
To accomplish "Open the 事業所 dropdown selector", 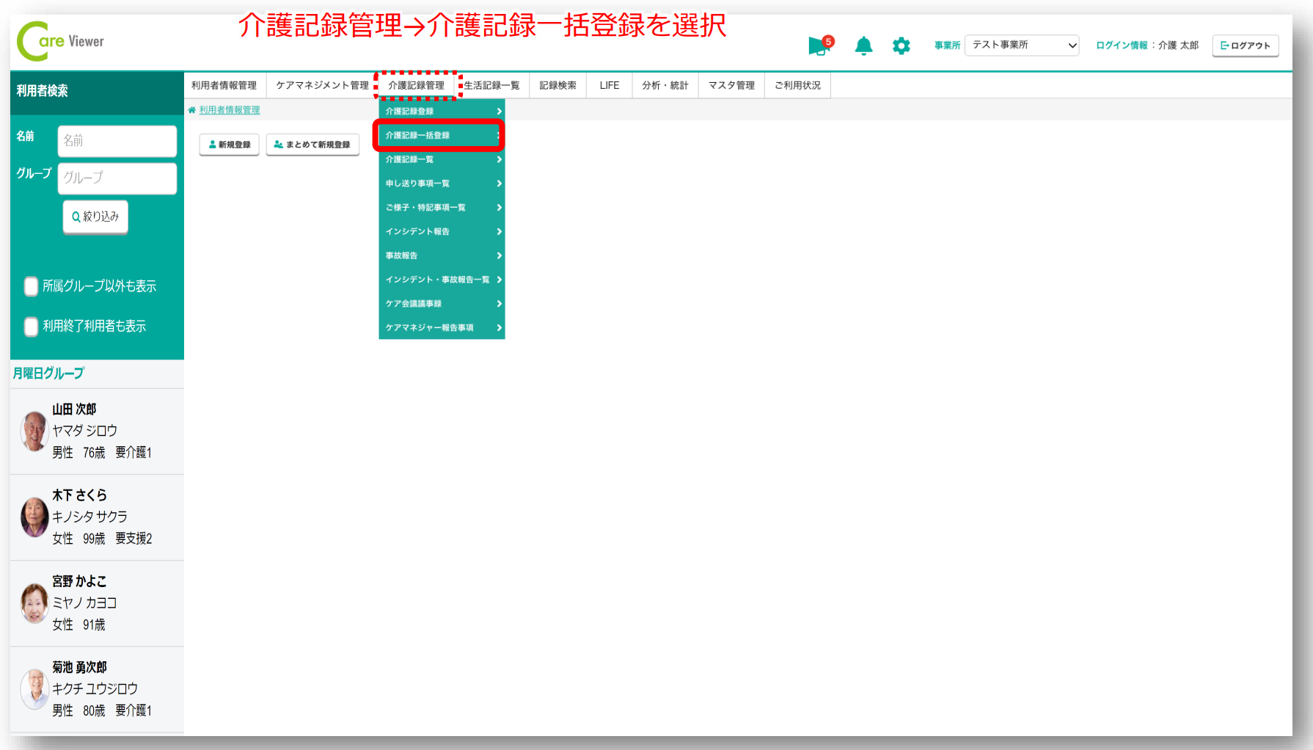I will [1021, 45].
